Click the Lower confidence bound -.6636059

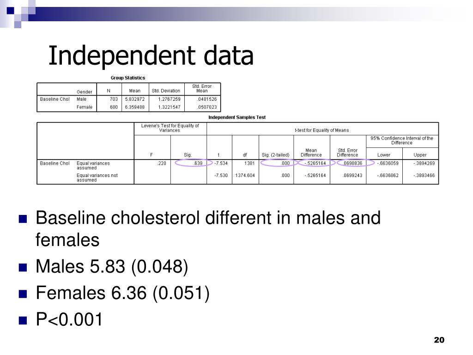(x=388, y=163)
